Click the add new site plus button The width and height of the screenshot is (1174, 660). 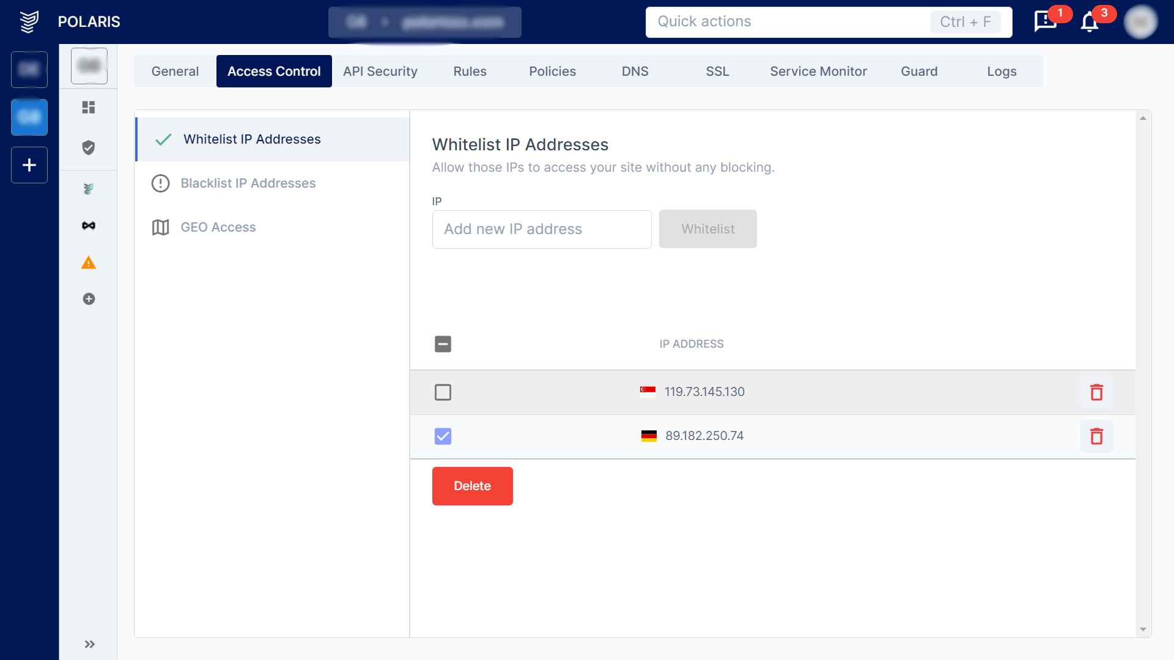(29, 165)
